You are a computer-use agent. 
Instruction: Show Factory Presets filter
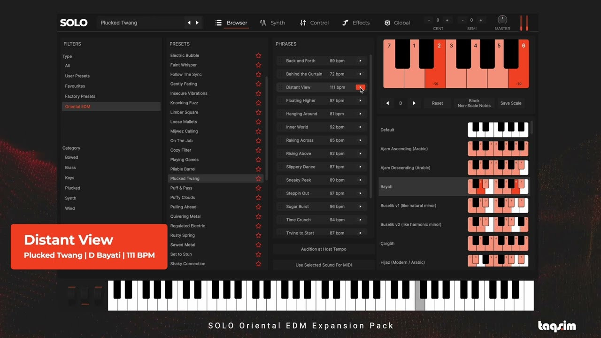[x=80, y=96]
